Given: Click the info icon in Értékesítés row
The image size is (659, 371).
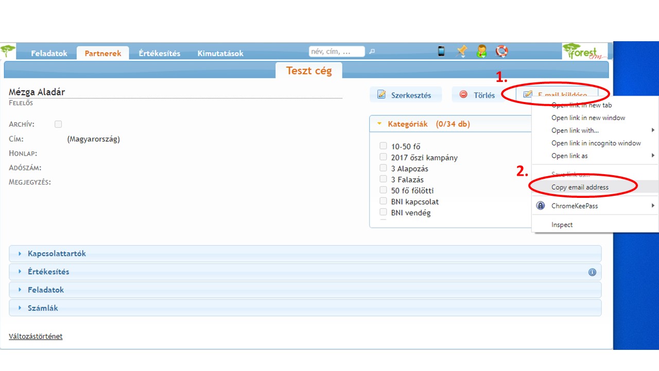Looking at the screenshot, I should pyautogui.click(x=592, y=272).
